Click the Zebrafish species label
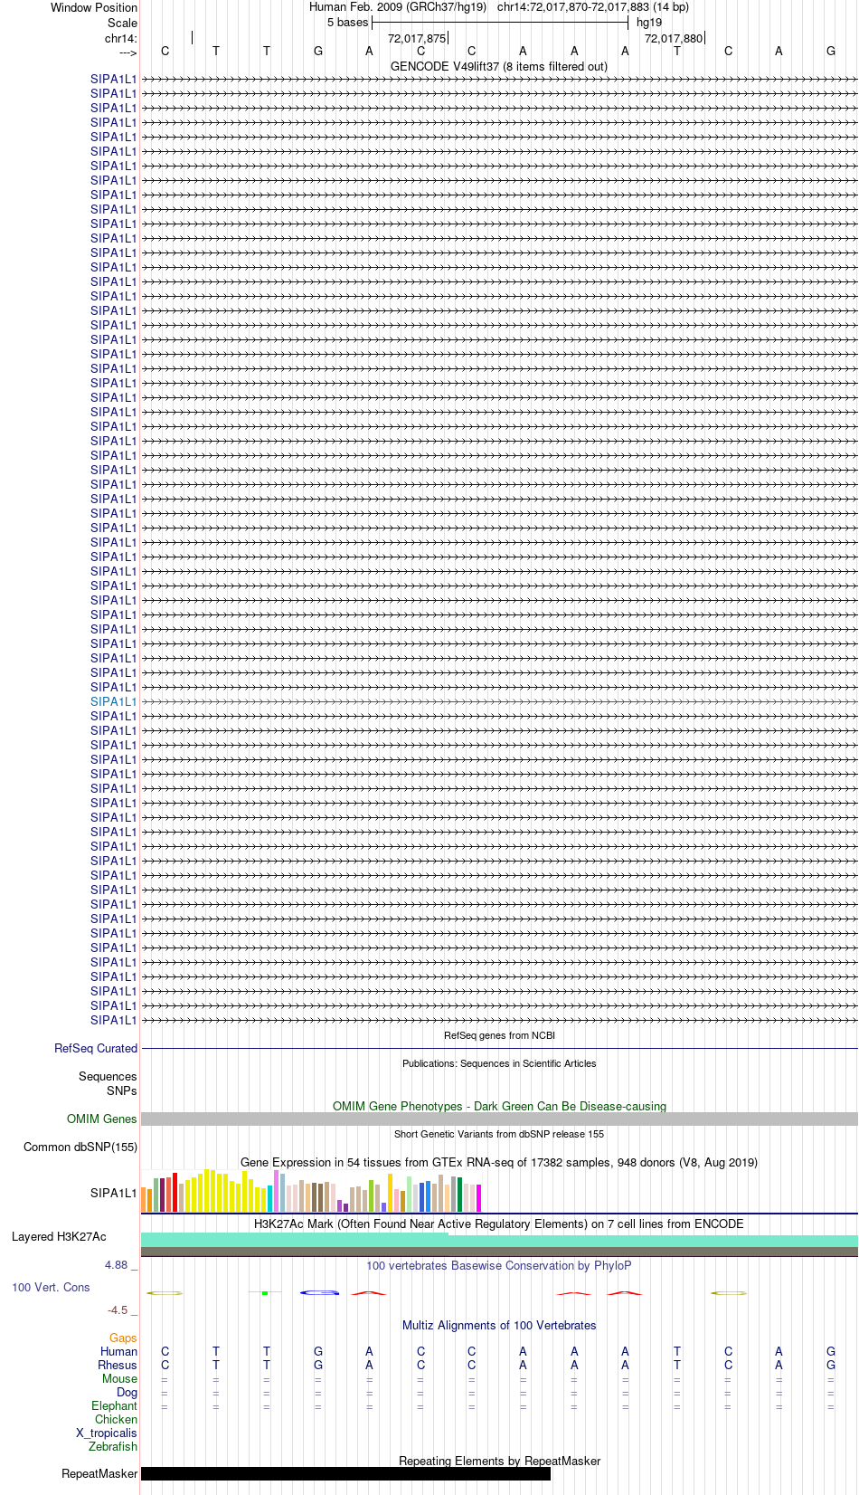The height and width of the screenshot is (1495, 859). coord(113,1446)
